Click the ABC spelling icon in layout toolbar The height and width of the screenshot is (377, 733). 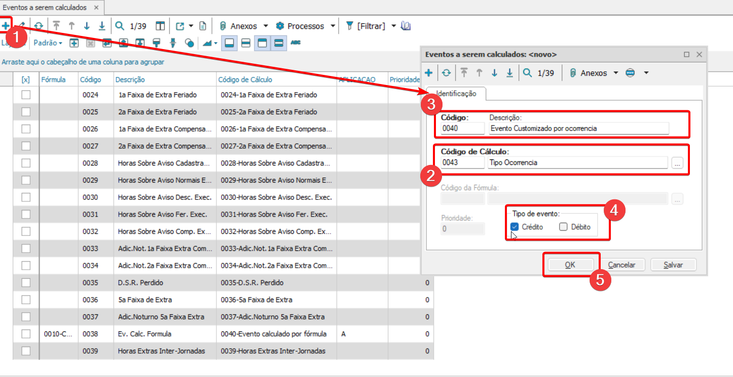click(296, 43)
